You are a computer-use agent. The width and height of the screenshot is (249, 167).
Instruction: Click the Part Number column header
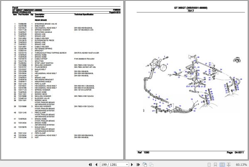pyautogui.click(x=24, y=15)
